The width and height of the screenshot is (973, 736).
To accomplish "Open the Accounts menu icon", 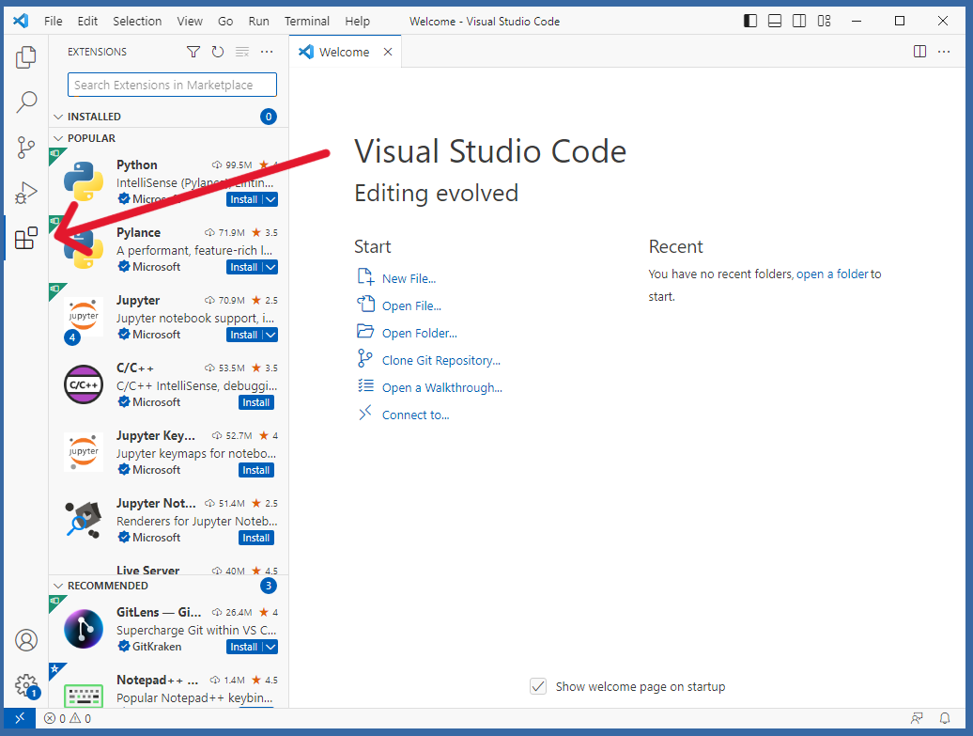I will pyautogui.click(x=26, y=640).
